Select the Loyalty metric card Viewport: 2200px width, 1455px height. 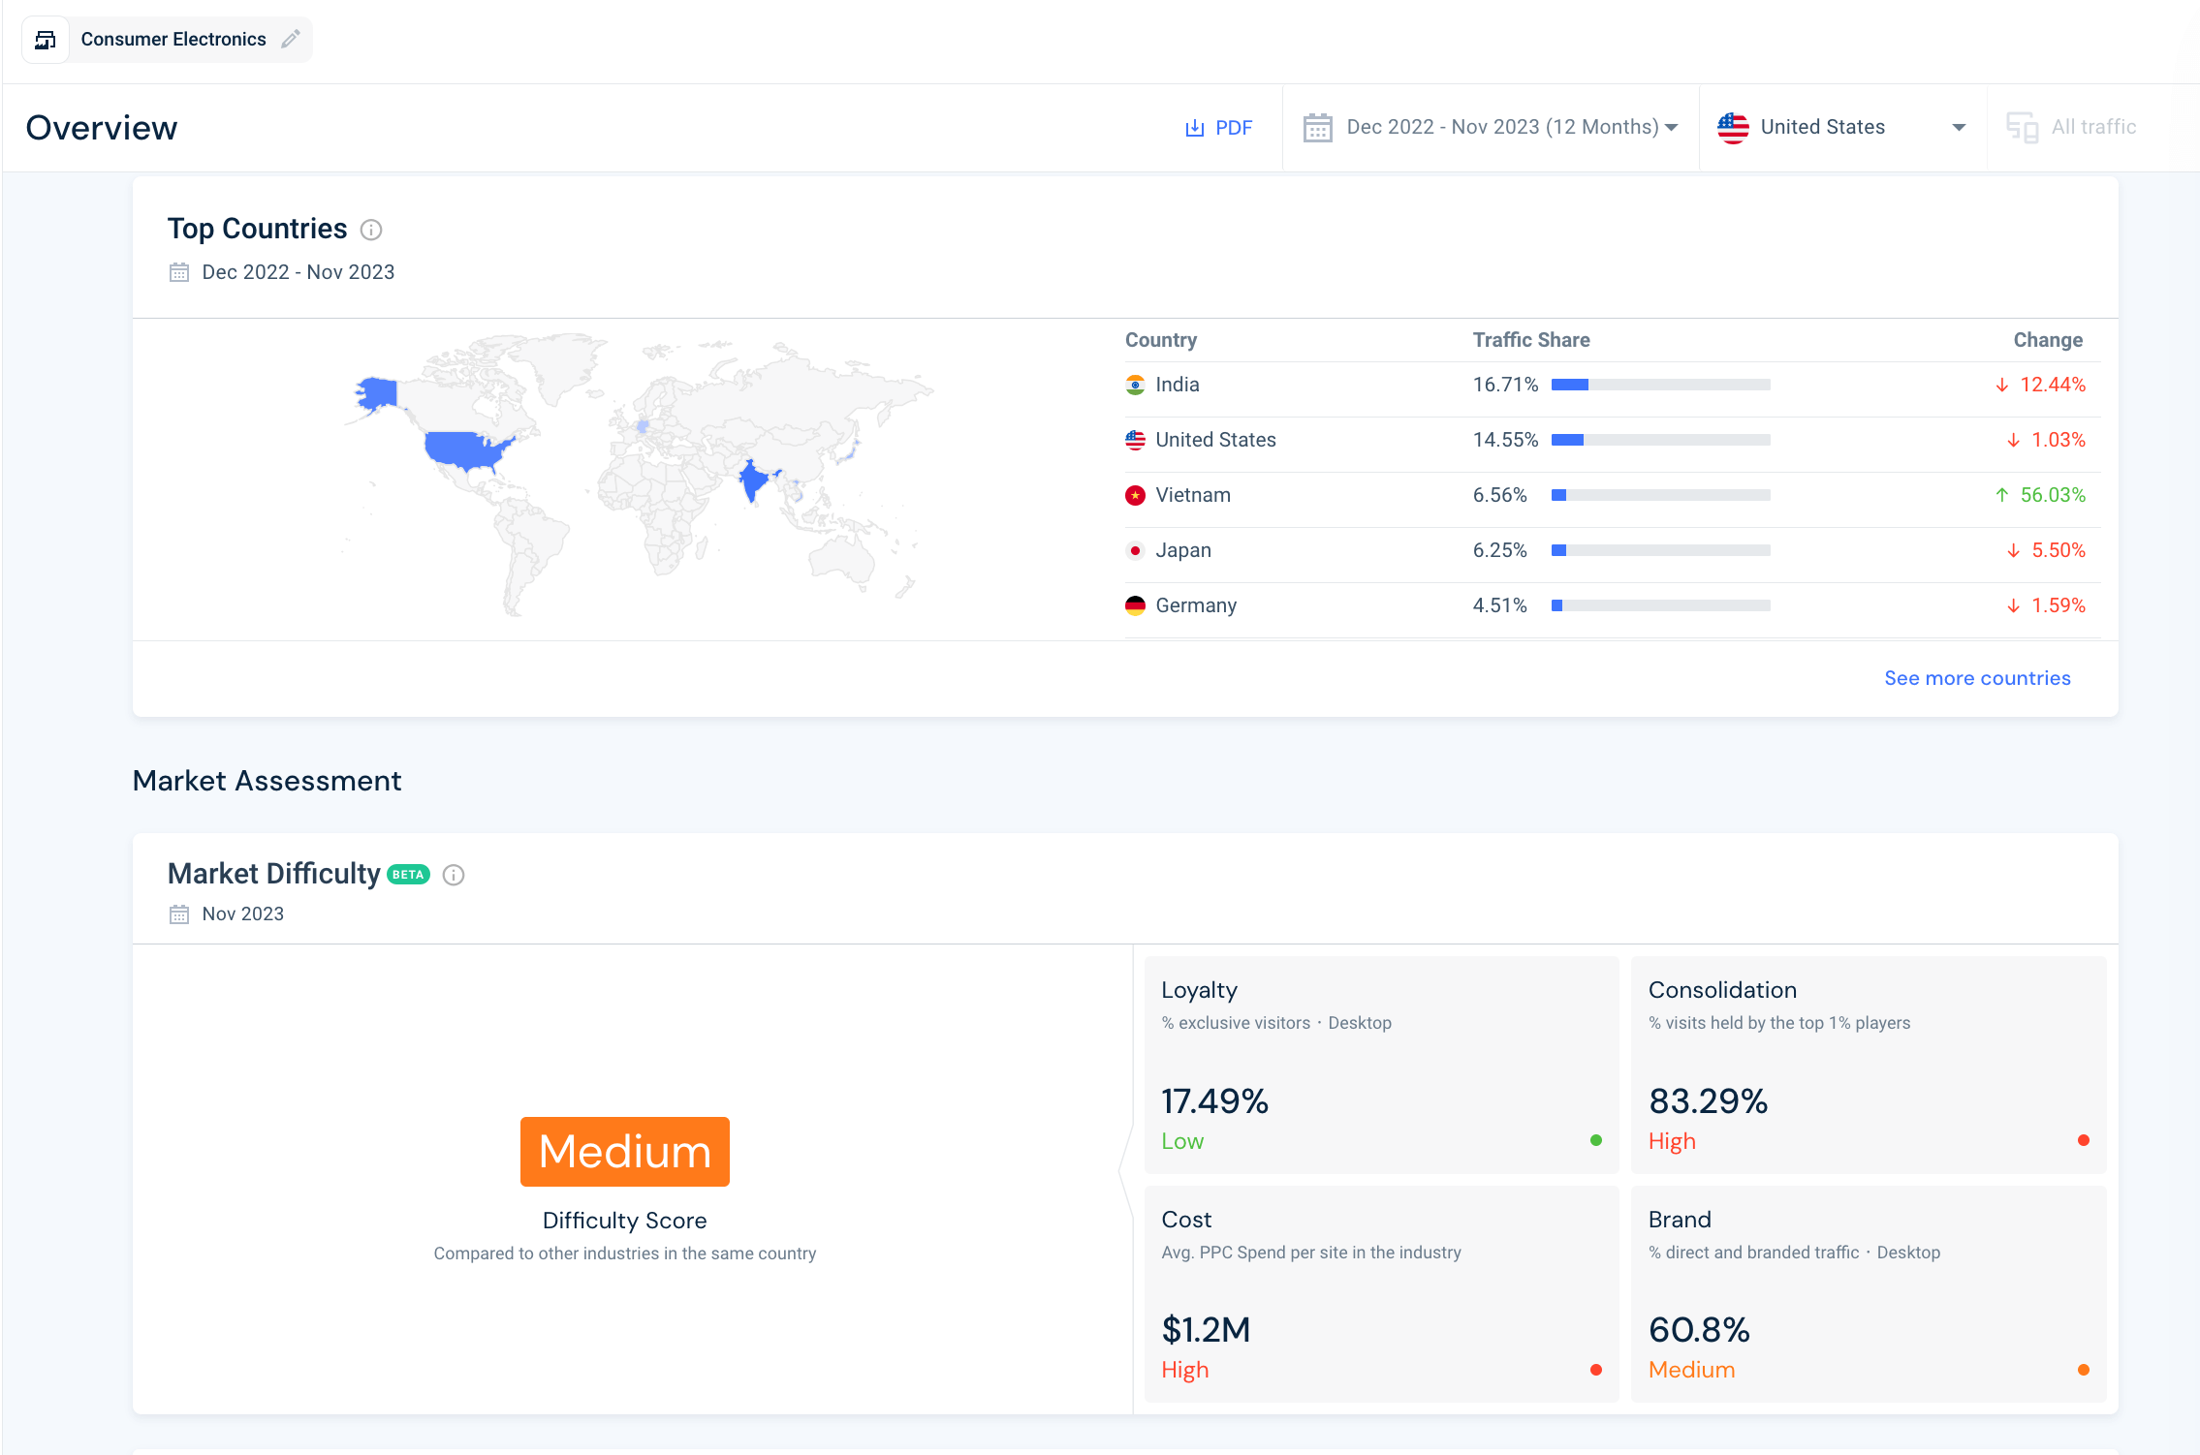coord(1381,1065)
